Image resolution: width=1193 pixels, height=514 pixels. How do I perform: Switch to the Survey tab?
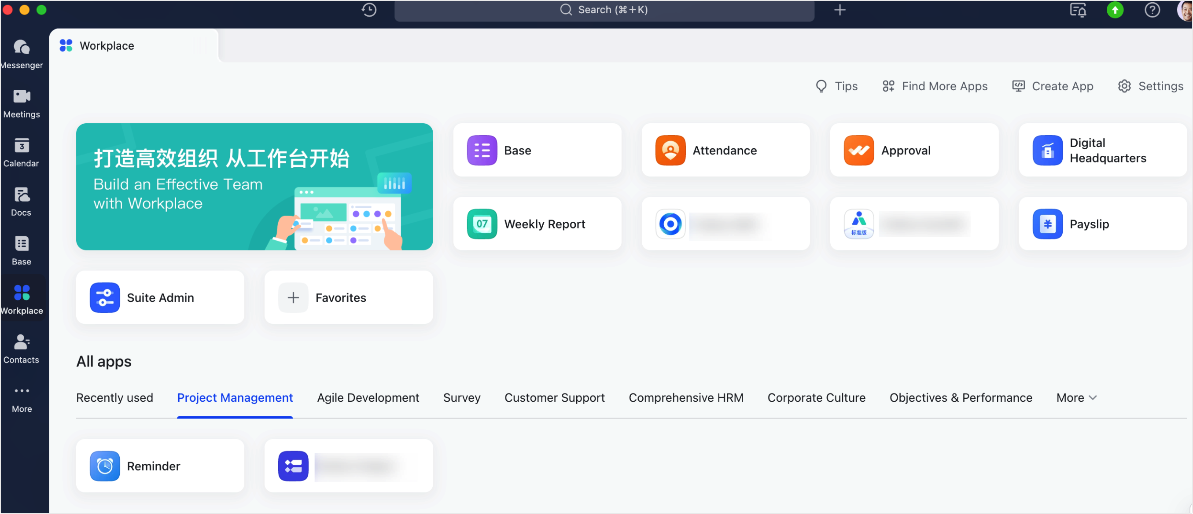(x=462, y=398)
